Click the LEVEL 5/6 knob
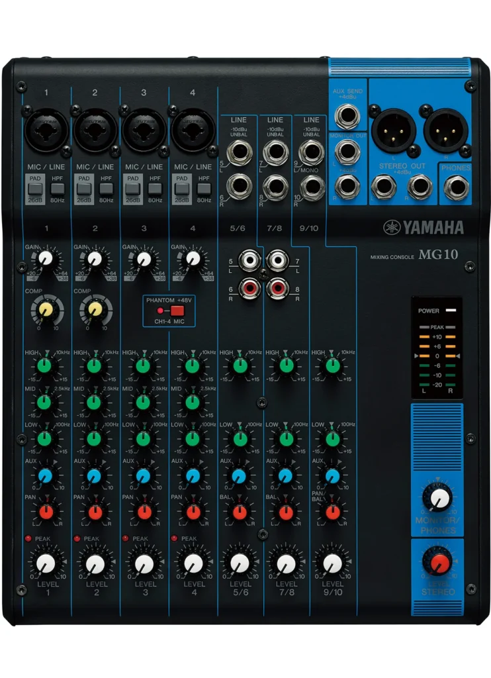Image resolution: width=491 pixels, height=678 pixels. 240,564
